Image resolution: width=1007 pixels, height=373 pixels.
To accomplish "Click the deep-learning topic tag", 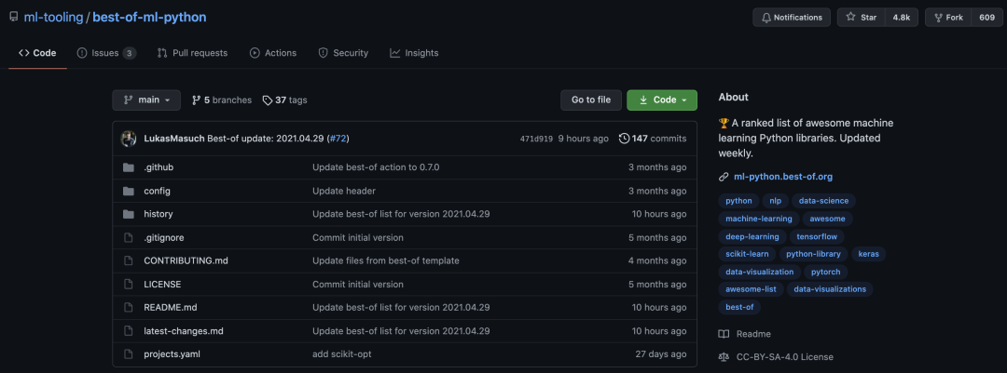I will coord(752,236).
